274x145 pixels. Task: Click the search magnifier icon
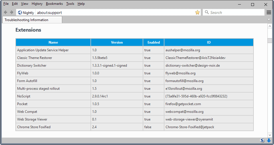pos(207,12)
